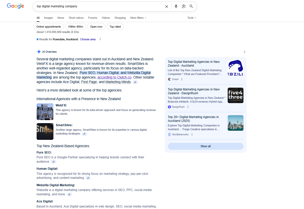The image size is (304, 209).
Task: Open the Shopping tab
Action: coord(120,18)
